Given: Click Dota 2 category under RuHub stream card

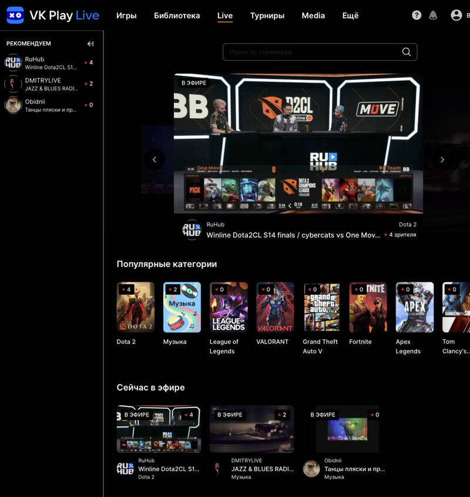Looking at the screenshot, I should (x=146, y=477).
